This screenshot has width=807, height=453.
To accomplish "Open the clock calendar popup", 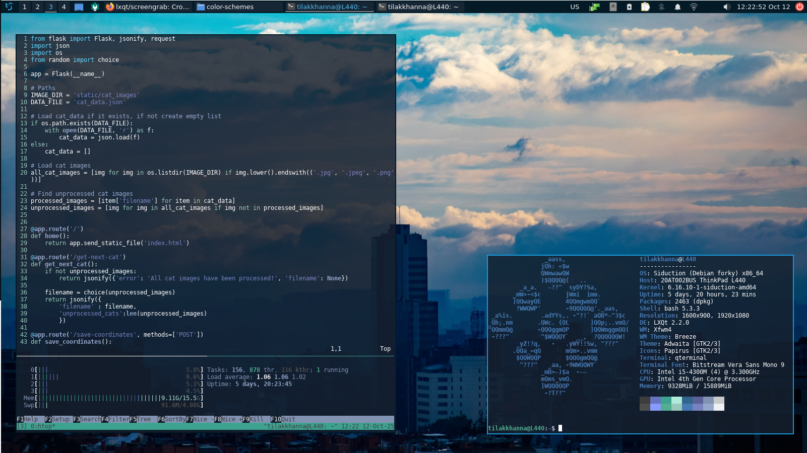I will click(x=763, y=7).
